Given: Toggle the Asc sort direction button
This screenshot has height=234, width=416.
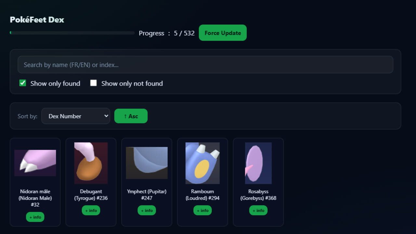Looking at the screenshot, I should [x=131, y=116].
